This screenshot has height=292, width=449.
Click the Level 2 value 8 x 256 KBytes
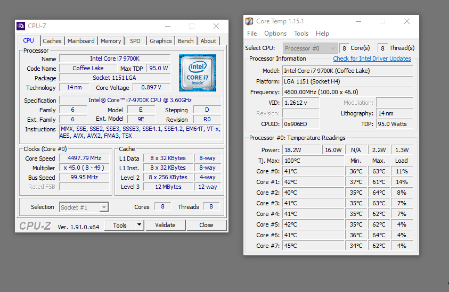168,177
